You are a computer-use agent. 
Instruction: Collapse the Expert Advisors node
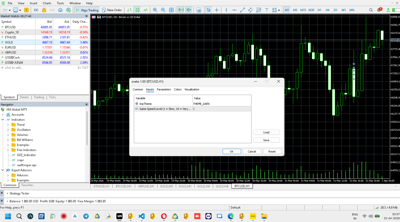click(3, 170)
